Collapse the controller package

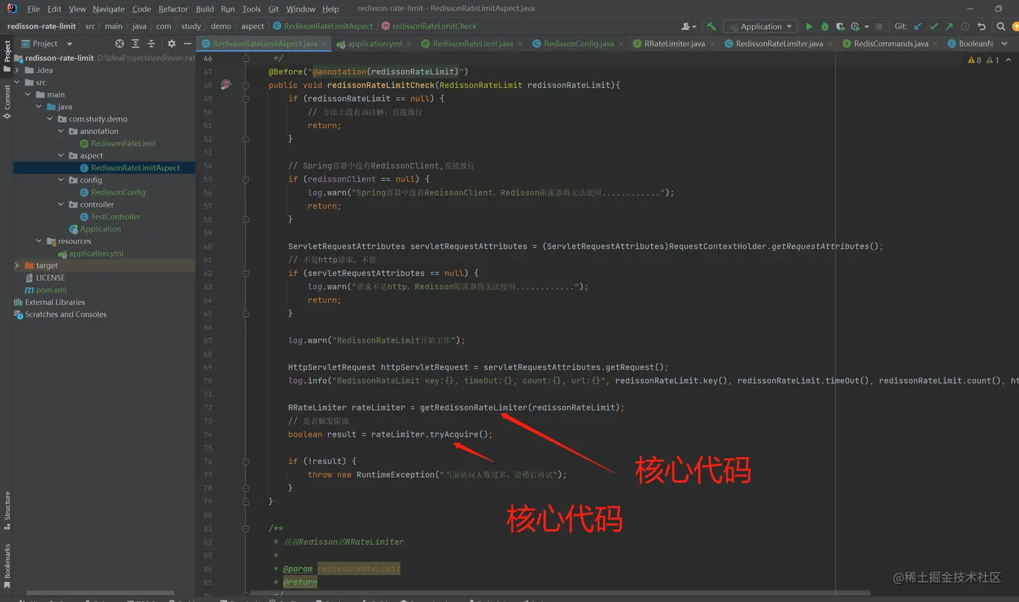coord(61,204)
